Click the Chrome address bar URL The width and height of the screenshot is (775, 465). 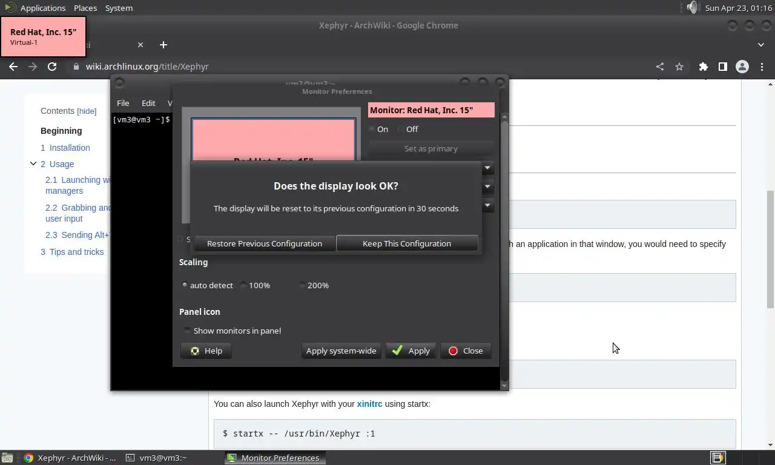tap(147, 67)
